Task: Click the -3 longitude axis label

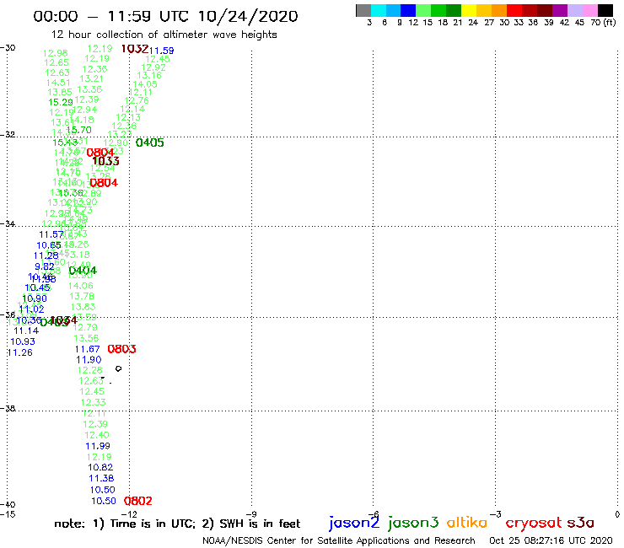Action: (495, 514)
